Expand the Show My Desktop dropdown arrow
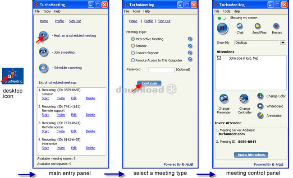 pyautogui.click(x=283, y=43)
